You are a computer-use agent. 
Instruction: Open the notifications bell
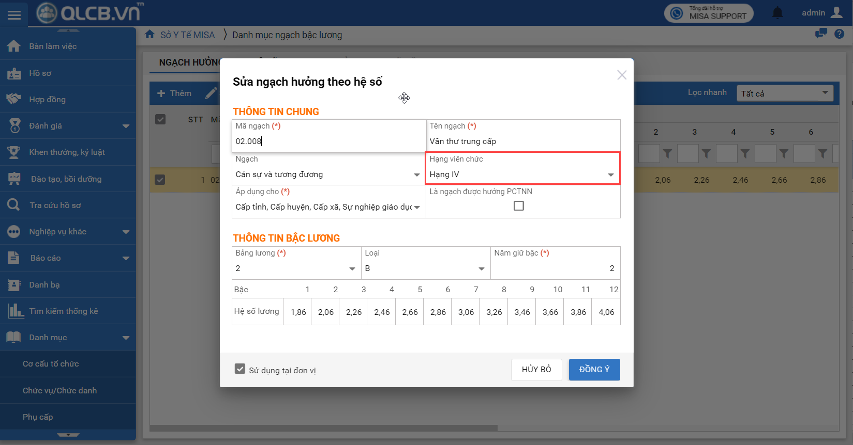(x=777, y=13)
